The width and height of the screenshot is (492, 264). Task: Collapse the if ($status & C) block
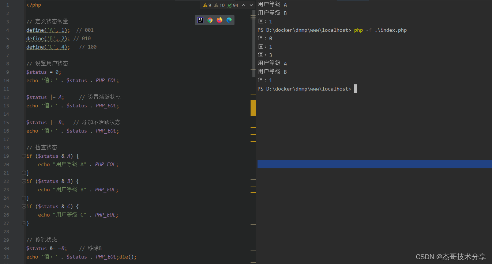tap(24, 206)
